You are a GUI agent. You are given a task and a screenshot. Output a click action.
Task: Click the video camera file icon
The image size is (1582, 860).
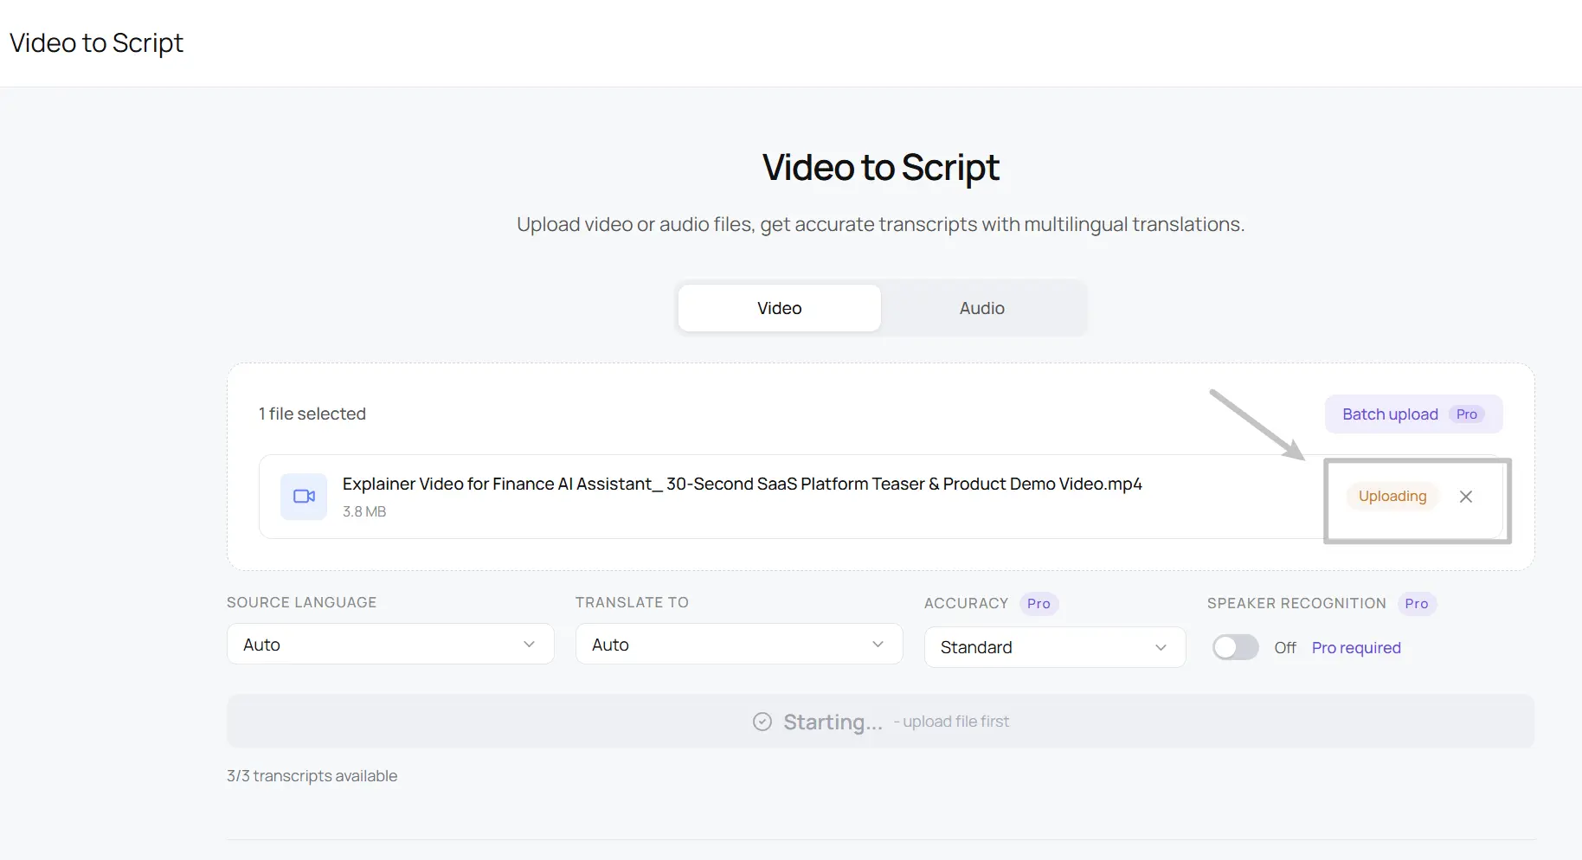tap(303, 496)
